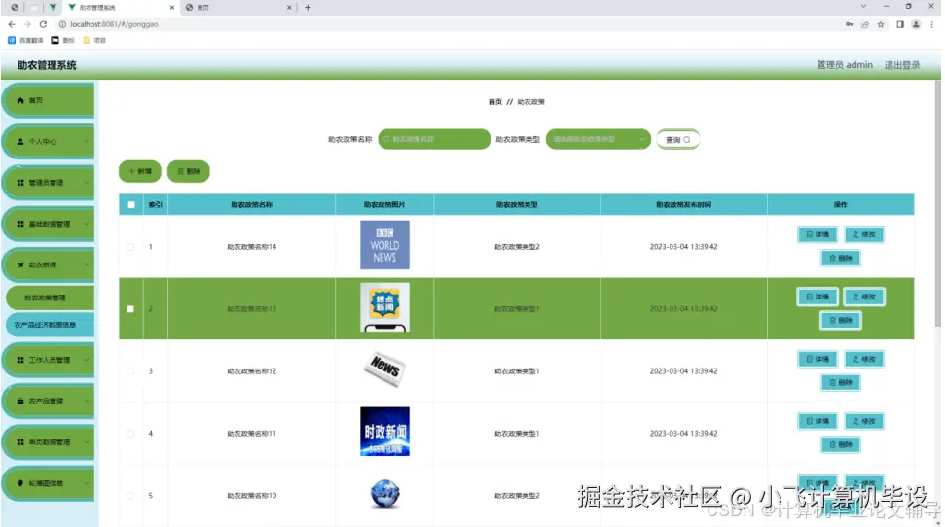Click the 农产品管理 briefcase icon

(20, 402)
